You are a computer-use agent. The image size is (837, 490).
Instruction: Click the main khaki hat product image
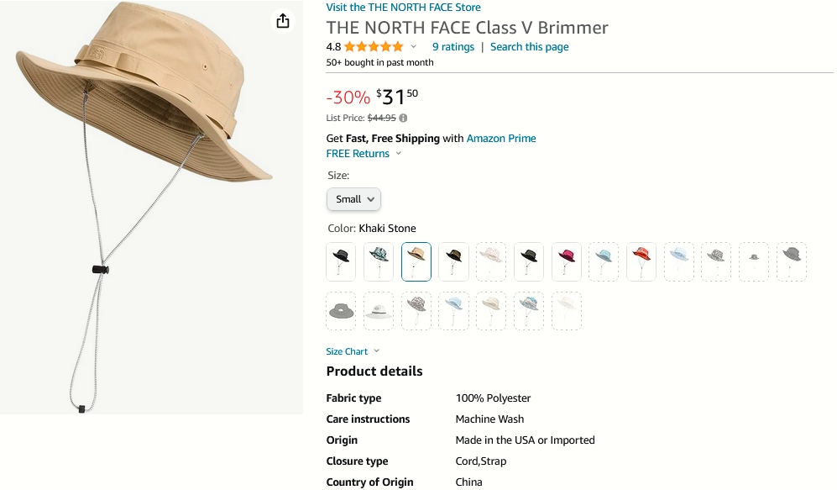click(x=152, y=208)
